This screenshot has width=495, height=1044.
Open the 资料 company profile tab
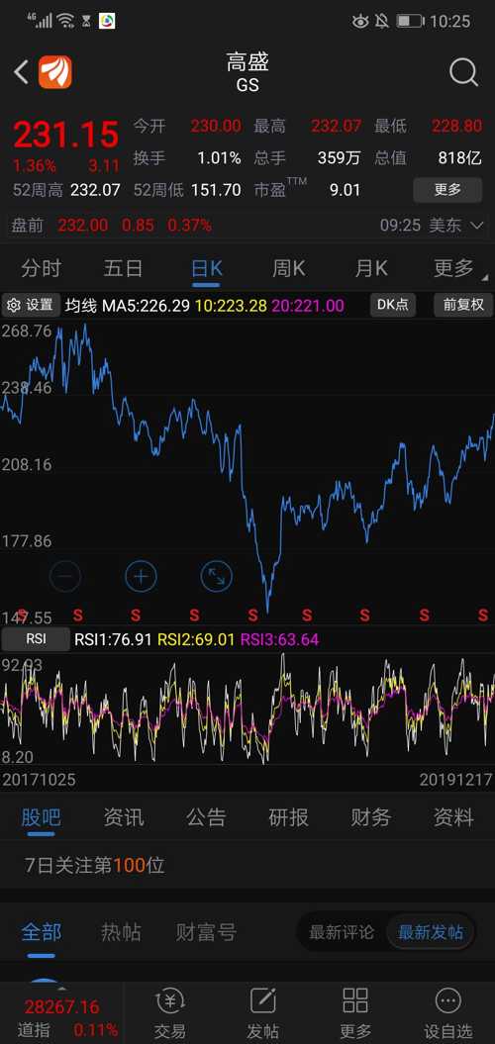453,817
